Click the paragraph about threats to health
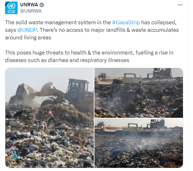 coord(89,56)
